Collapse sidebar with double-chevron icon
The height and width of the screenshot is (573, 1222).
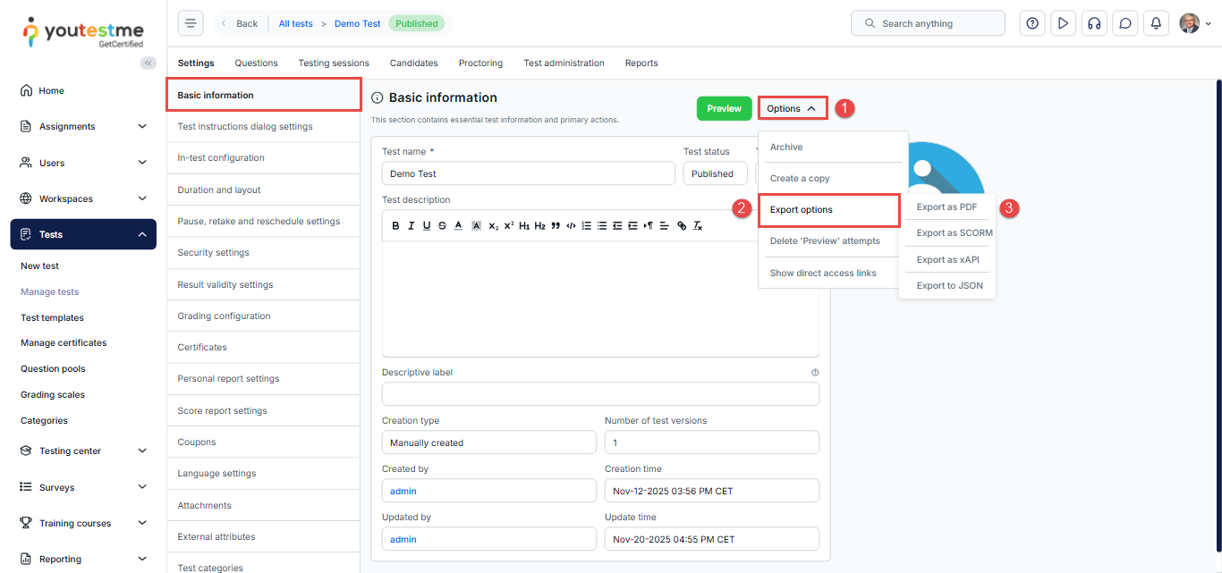(149, 63)
